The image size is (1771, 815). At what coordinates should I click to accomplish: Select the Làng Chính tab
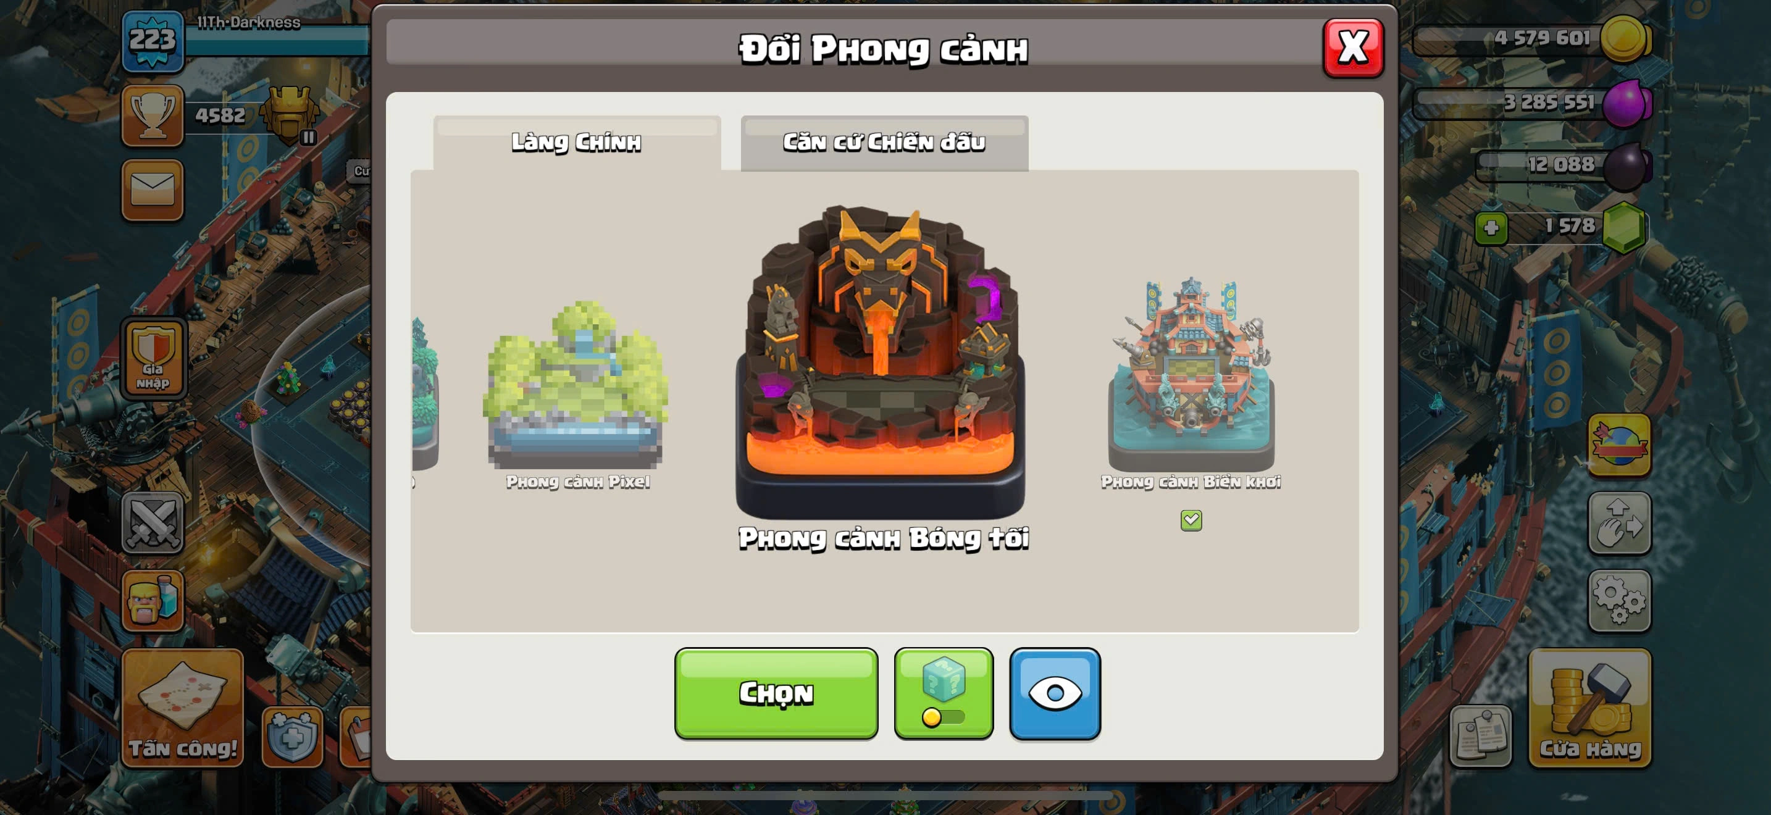point(576,143)
